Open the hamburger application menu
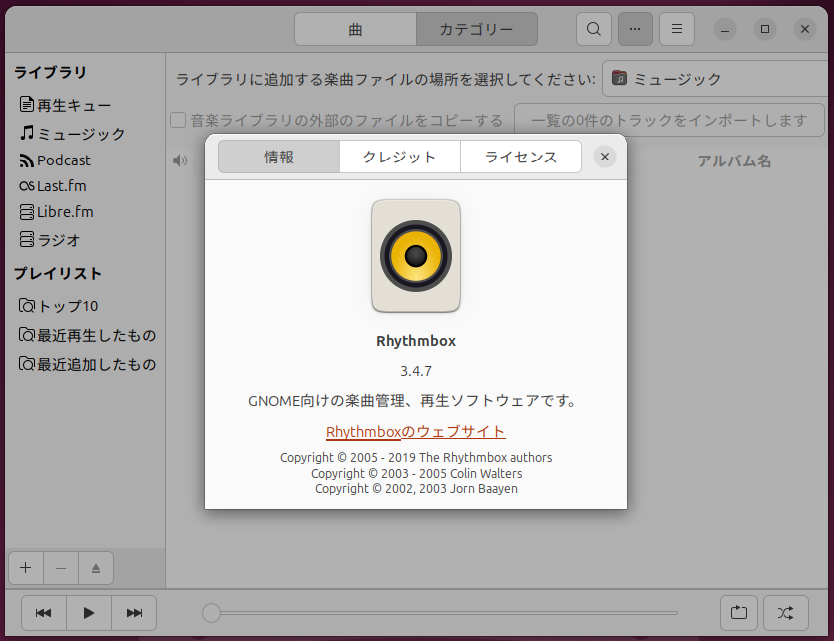The image size is (834, 641). [x=676, y=29]
